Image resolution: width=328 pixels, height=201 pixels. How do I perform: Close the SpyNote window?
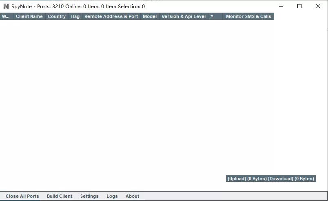coord(318,7)
